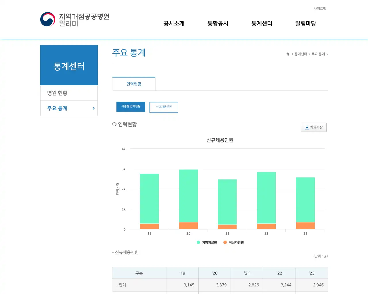The width and height of the screenshot is (368, 294).
Task: Click the orange 적십자병원 legend dot
Action: pyautogui.click(x=225, y=242)
